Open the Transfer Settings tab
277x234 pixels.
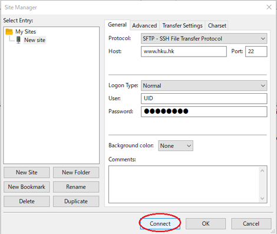click(x=182, y=25)
